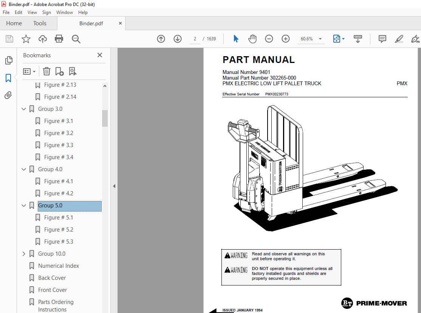Open the attachments paperclip panel

(8, 95)
